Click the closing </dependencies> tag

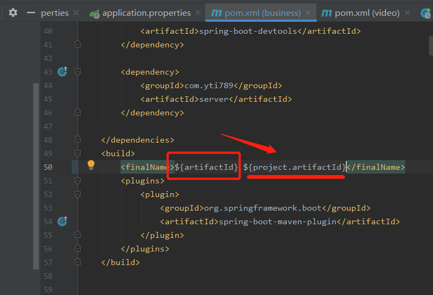pos(137,140)
